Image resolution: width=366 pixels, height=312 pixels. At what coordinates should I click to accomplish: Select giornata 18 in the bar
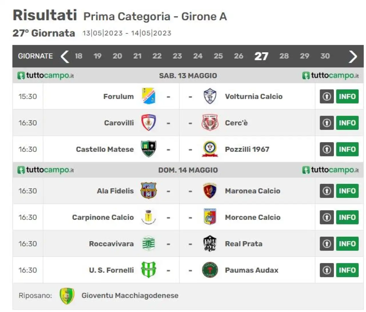coord(79,56)
